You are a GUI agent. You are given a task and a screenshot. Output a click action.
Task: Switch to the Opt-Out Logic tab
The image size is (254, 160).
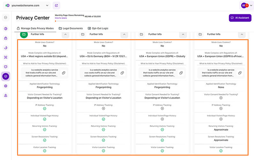pyautogui.click(x=98, y=28)
